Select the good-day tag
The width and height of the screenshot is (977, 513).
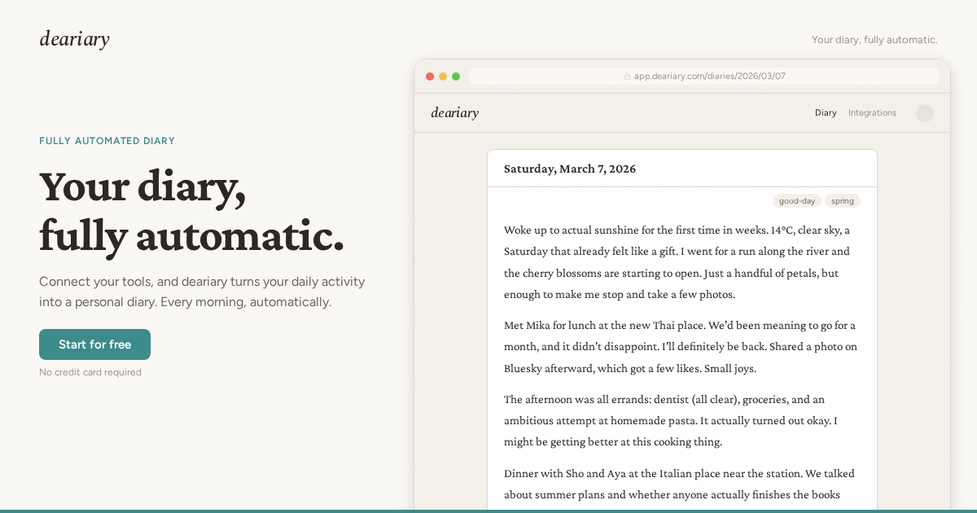pos(796,200)
